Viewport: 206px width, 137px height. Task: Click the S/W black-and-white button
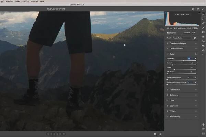(194, 33)
